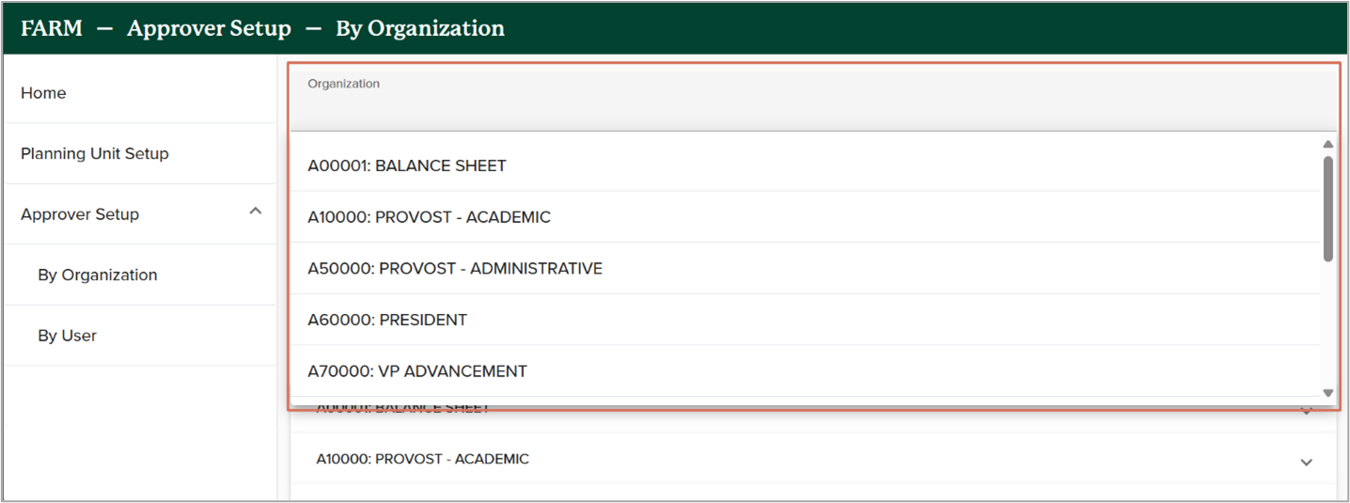Choose A60000: PRESIDENT option
Screen dimensions: 1350x503
[x=805, y=320]
